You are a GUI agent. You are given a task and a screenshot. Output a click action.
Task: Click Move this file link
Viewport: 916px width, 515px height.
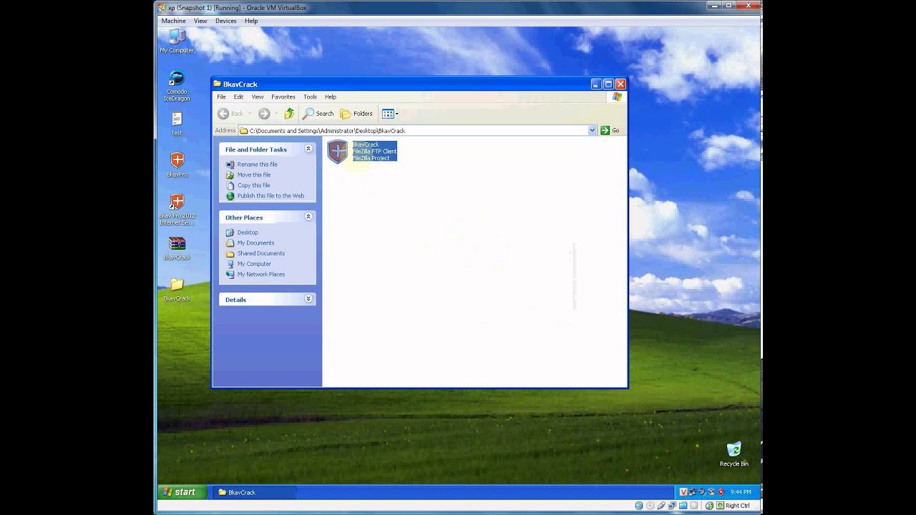(x=254, y=175)
